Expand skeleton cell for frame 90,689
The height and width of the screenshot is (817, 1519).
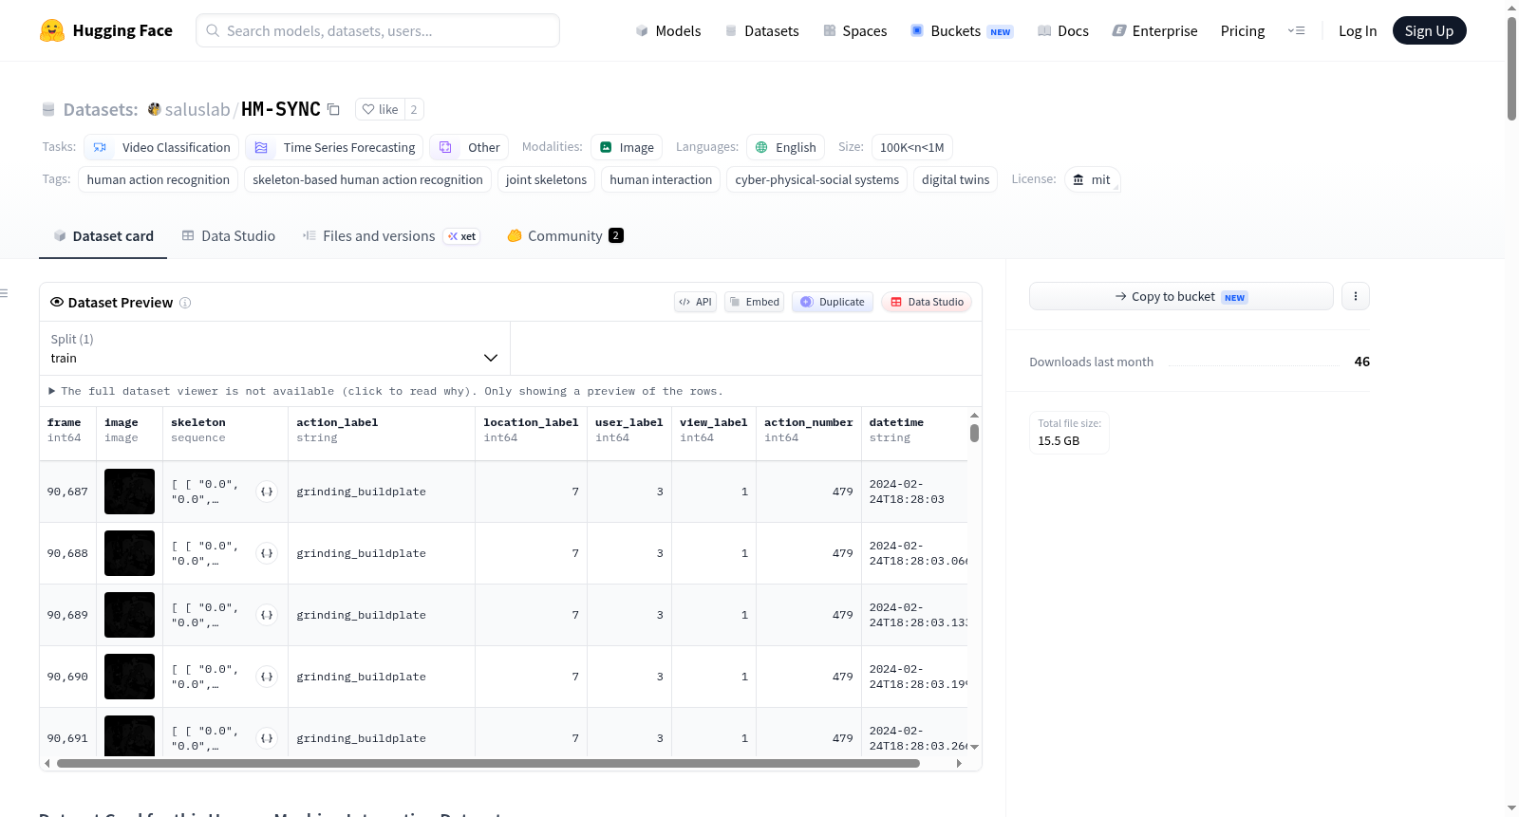267,615
